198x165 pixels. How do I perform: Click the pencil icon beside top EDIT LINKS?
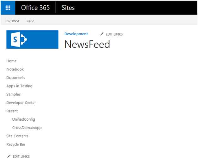pos(102,34)
